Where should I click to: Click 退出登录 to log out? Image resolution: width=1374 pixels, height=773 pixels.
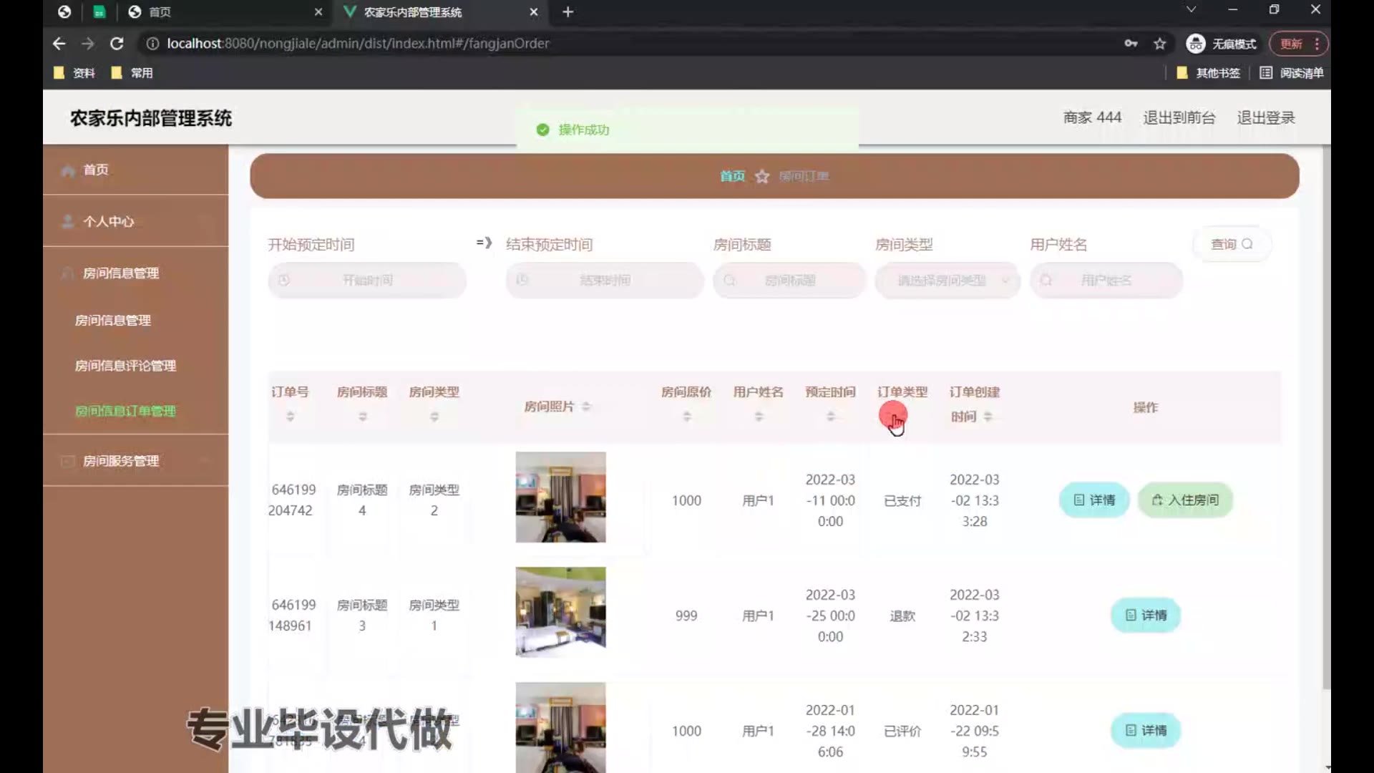[1266, 117]
